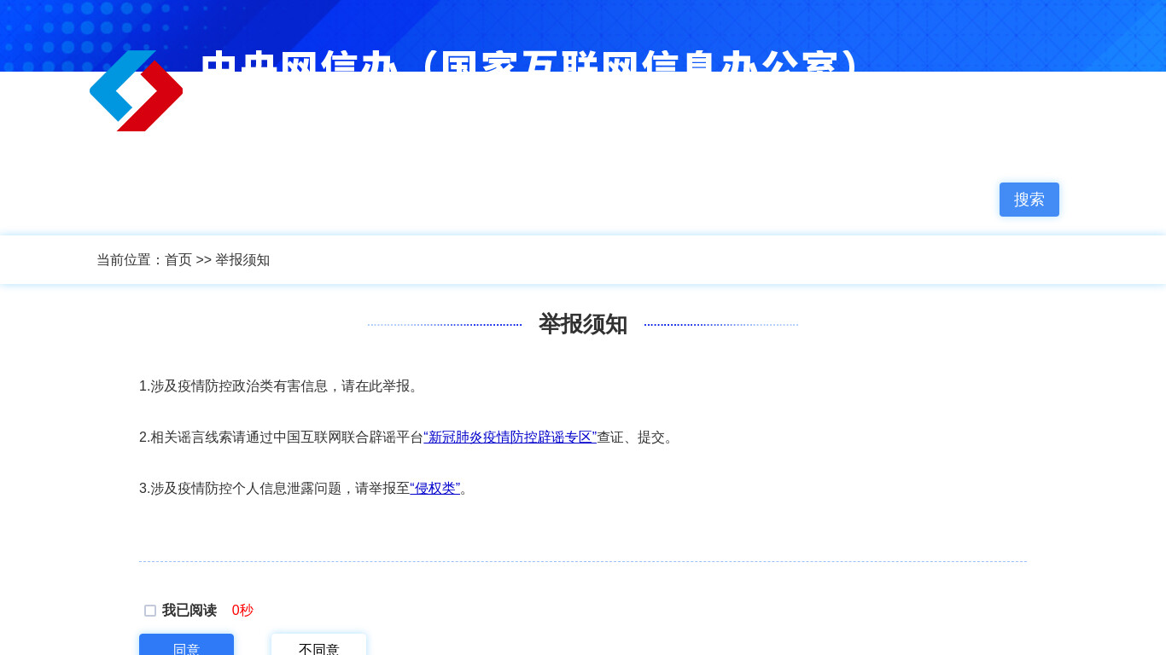
Task: Click the 同意 agree button
Action: tap(186, 645)
